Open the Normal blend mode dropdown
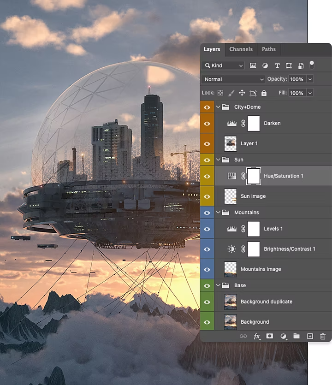This screenshot has width=332, height=385. click(234, 79)
